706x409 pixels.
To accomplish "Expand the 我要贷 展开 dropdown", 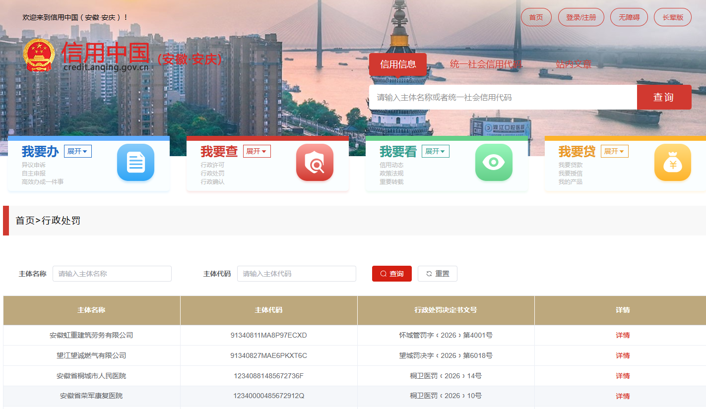I will pos(615,151).
